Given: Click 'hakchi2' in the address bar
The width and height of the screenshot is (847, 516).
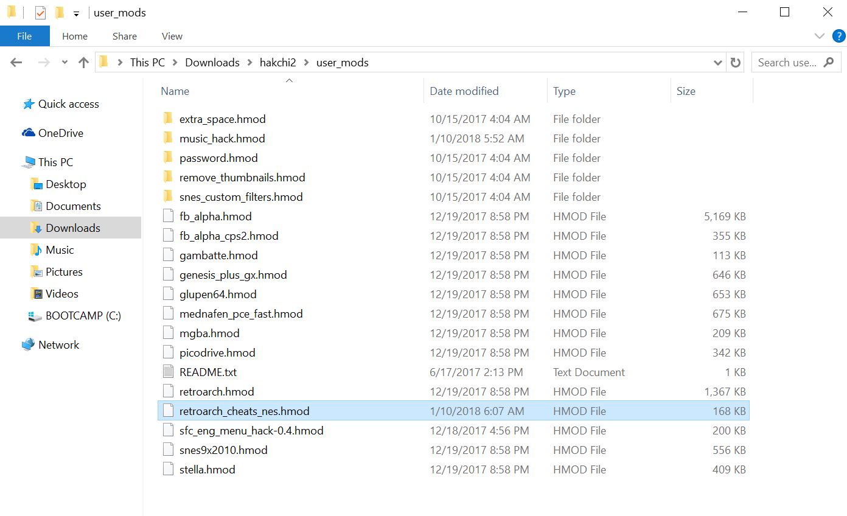Looking at the screenshot, I should pyautogui.click(x=277, y=62).
